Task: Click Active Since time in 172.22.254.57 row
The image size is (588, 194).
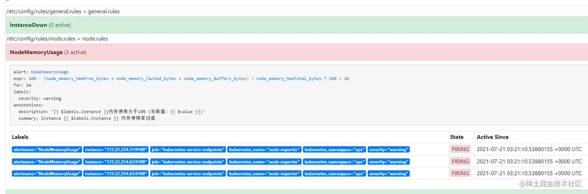Action: tap(529, 149)
